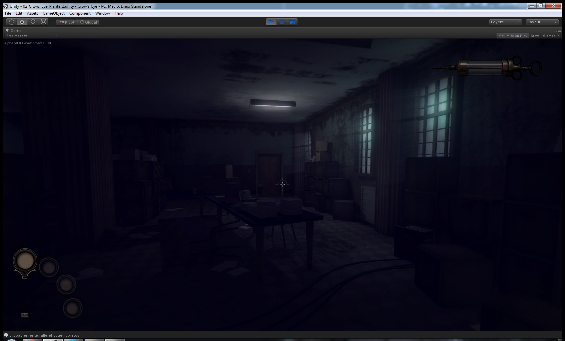Open the Window menu
Viewport: 565px width, 341px height.
tap(103, 13)
